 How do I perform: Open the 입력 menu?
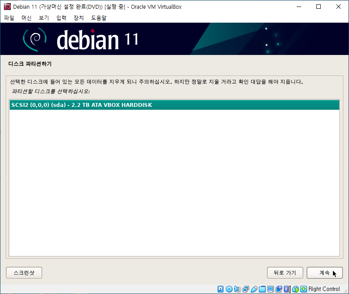[61, 18]
